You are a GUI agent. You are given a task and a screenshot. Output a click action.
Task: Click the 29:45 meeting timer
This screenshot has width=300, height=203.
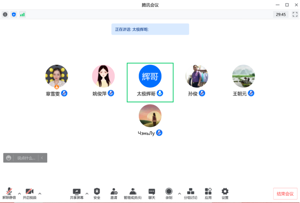click(281, 14)
